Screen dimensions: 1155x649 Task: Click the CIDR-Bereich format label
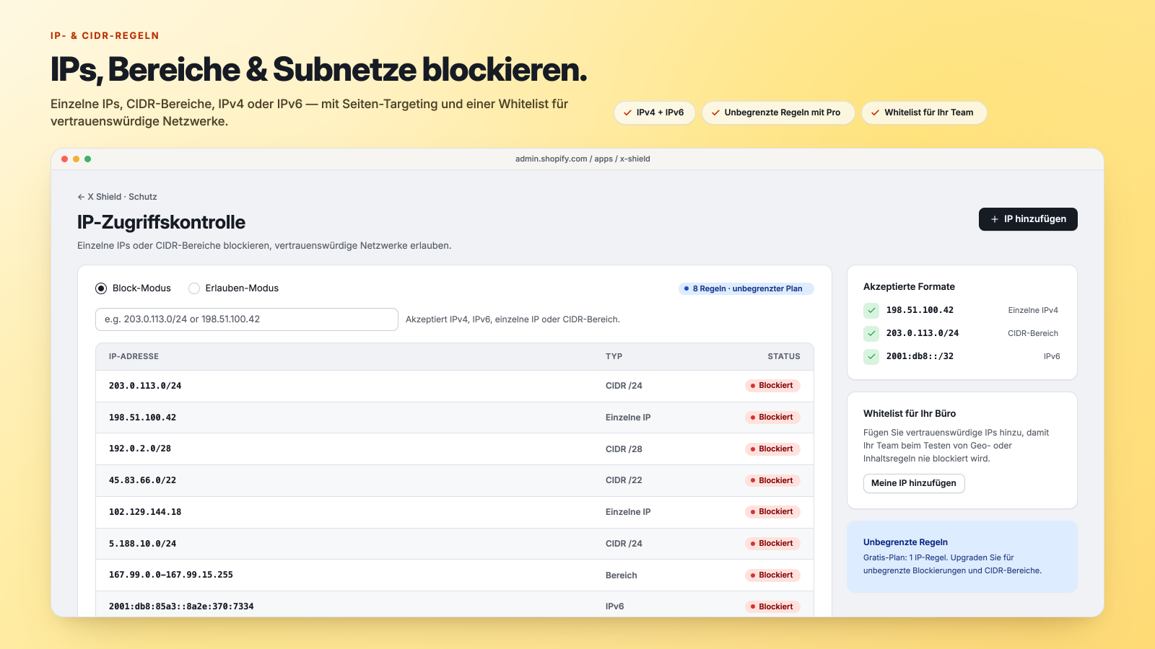1033,333
